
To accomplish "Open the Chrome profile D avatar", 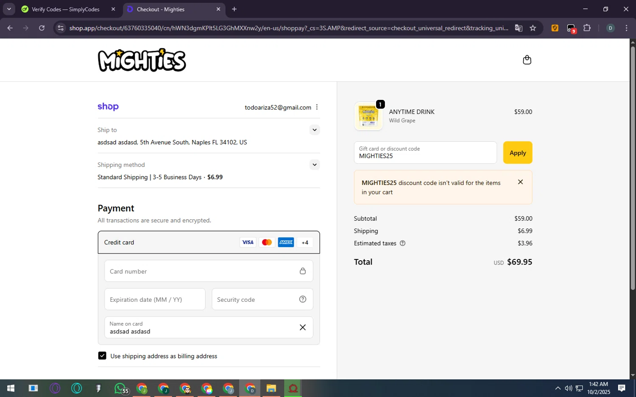I will pyautogui.click(x=610, y=28).
